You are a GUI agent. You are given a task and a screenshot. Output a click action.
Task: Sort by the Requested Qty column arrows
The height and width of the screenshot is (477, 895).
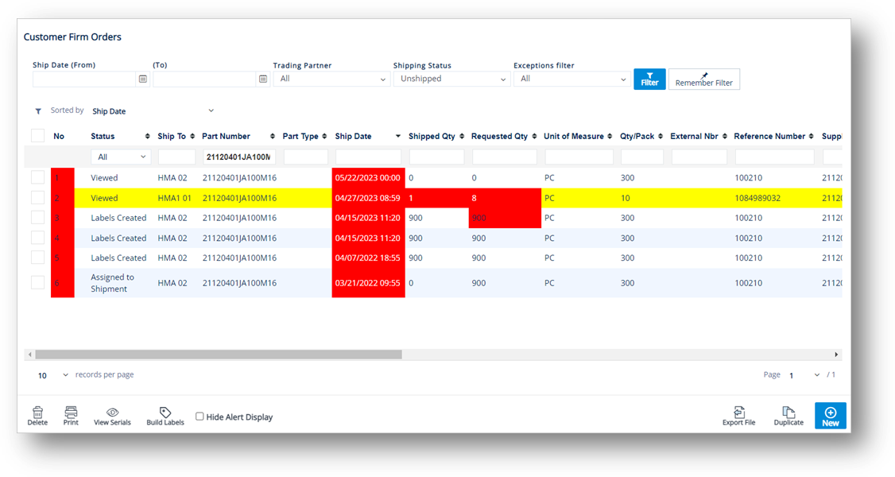(534, 137)
